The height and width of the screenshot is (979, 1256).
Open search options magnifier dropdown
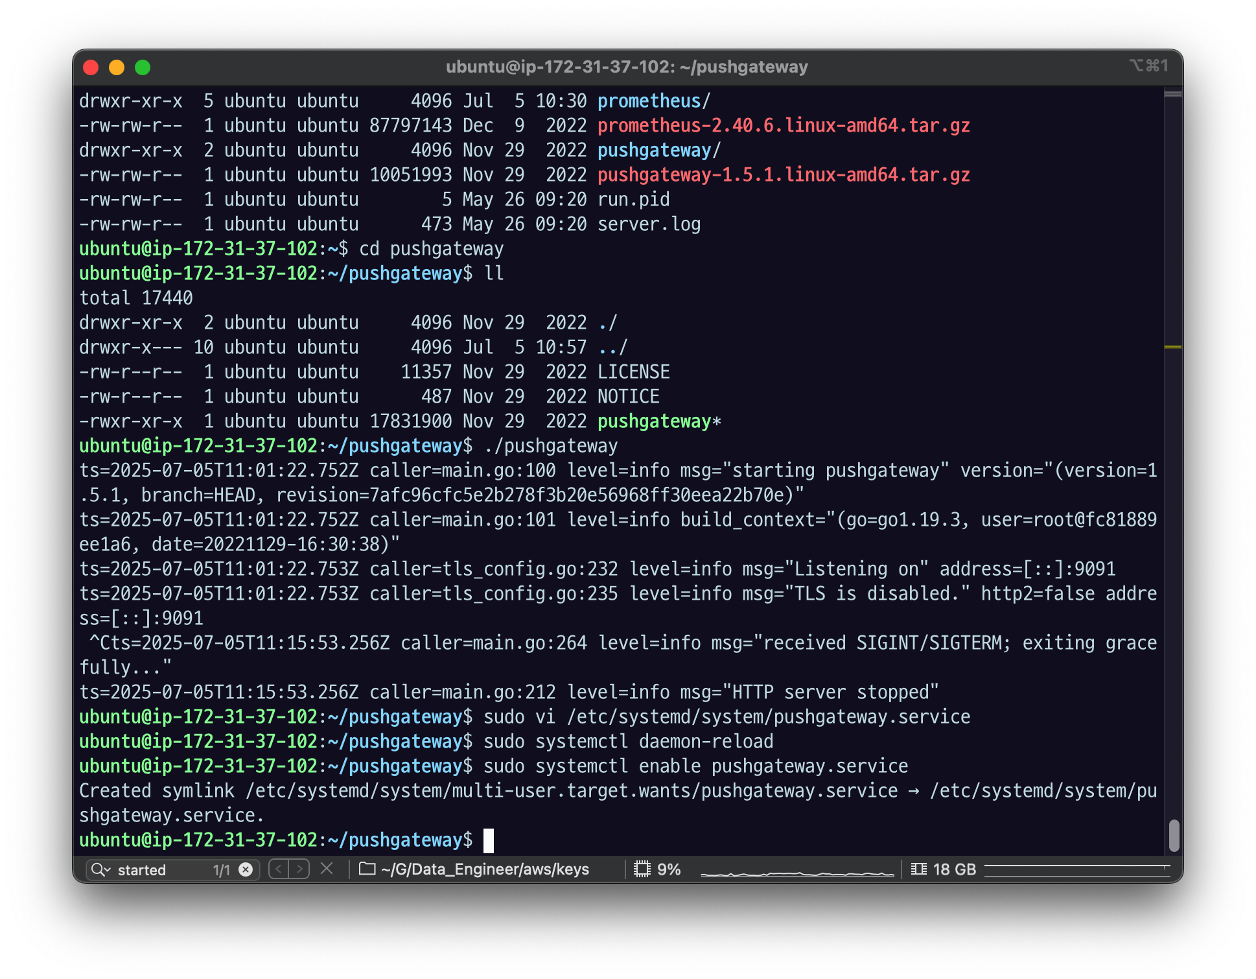[100, 869]
